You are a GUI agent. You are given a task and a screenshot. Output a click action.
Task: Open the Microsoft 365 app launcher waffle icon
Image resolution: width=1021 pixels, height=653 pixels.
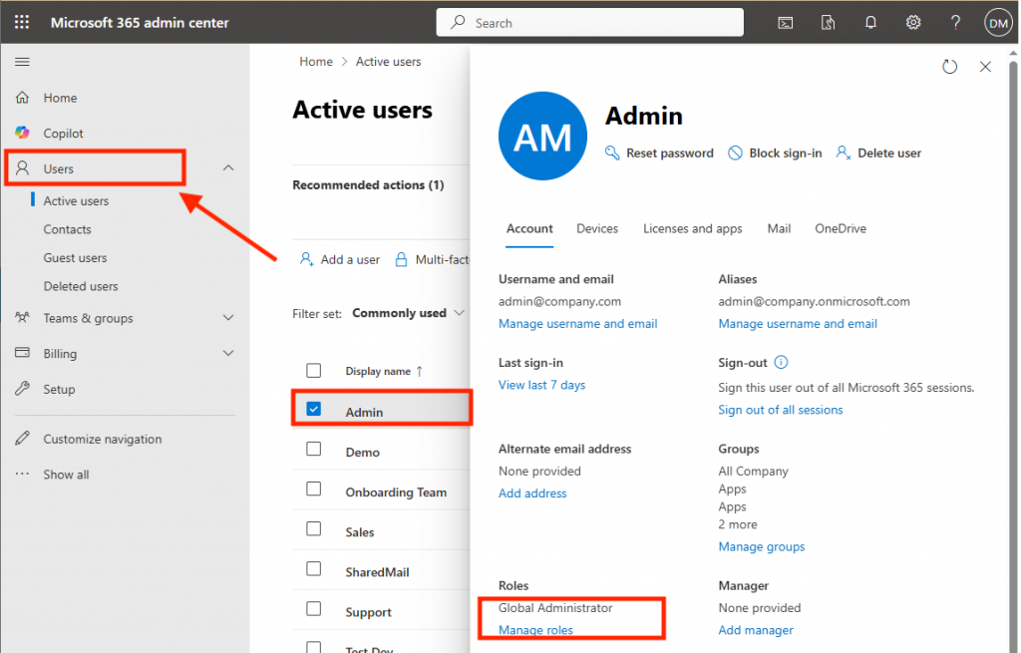[x=21, y=21]
